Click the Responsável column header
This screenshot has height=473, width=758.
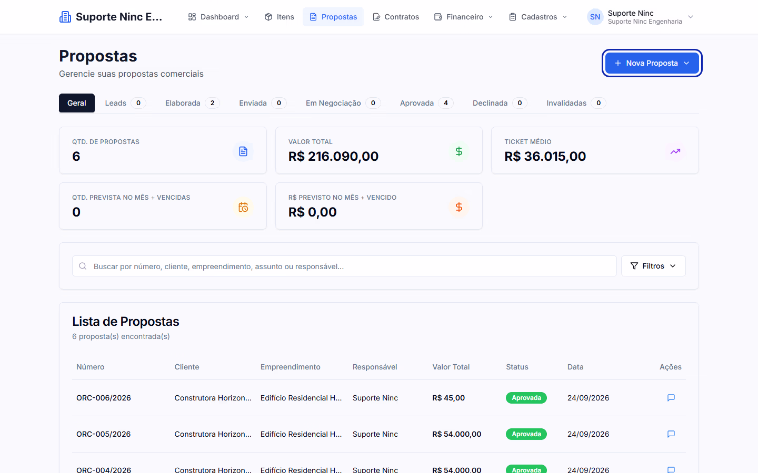click(x=375, y=367)
